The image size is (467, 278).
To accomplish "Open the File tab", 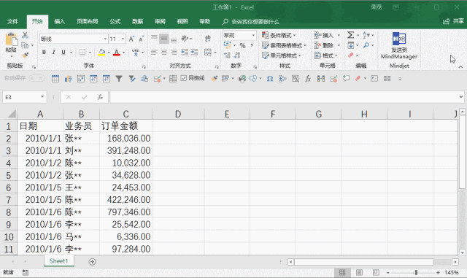I will click(12, 21).
